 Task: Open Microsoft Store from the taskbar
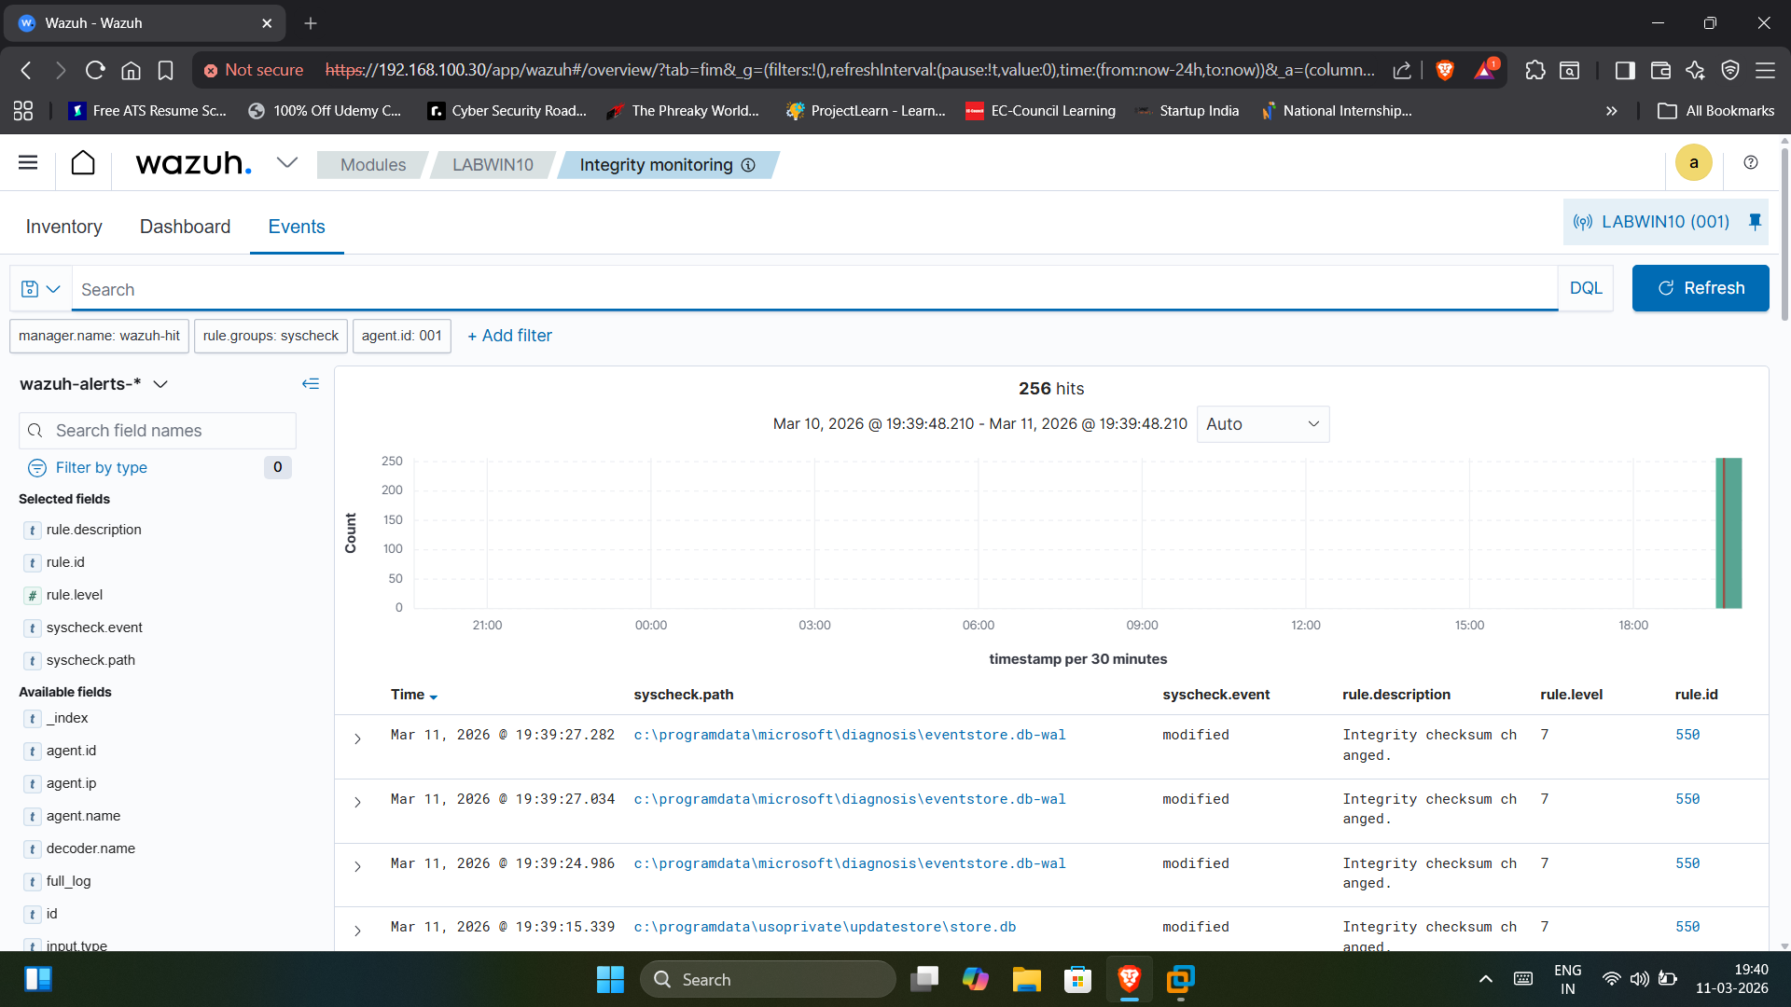1077,979
